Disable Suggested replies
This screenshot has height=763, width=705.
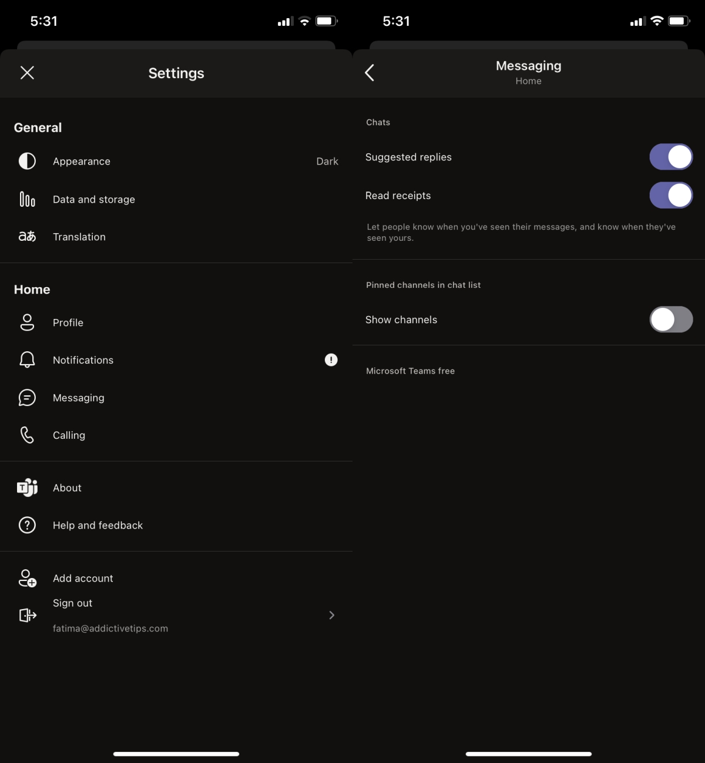[671, 157]
